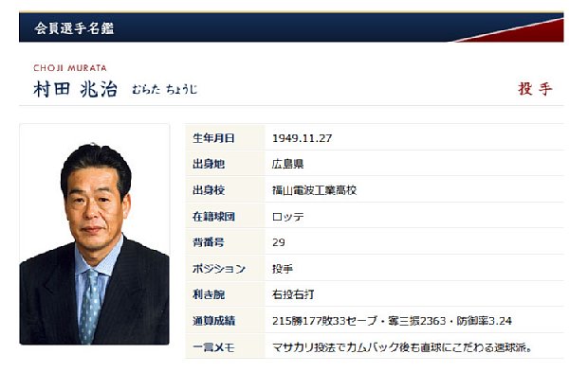Click the 在籍球団 row label
Image resolution: width=569 pixels, height=372 pixels.
pyautogui.click(x=213, y=217)
